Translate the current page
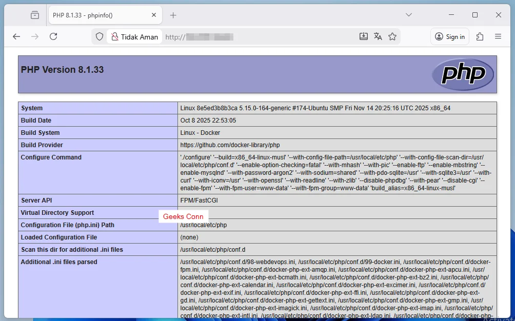The image size is (515, 321). tap(378, 36)
